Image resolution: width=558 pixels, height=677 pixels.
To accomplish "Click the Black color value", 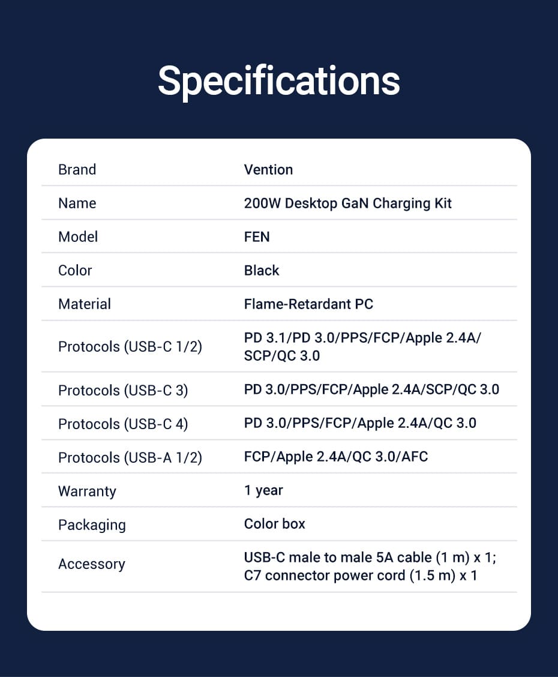I will pos(262,271).
